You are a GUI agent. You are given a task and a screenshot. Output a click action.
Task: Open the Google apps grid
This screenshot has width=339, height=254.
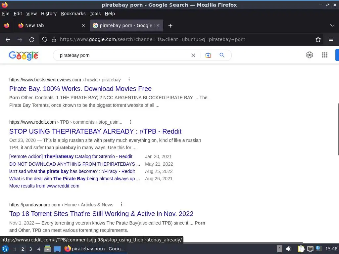(325, 55)
